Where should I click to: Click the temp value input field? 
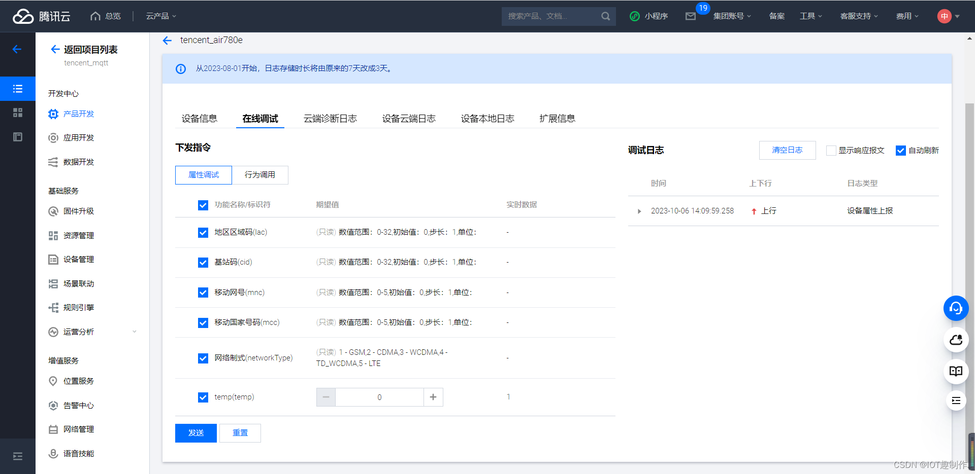click(x=379, y=397)
